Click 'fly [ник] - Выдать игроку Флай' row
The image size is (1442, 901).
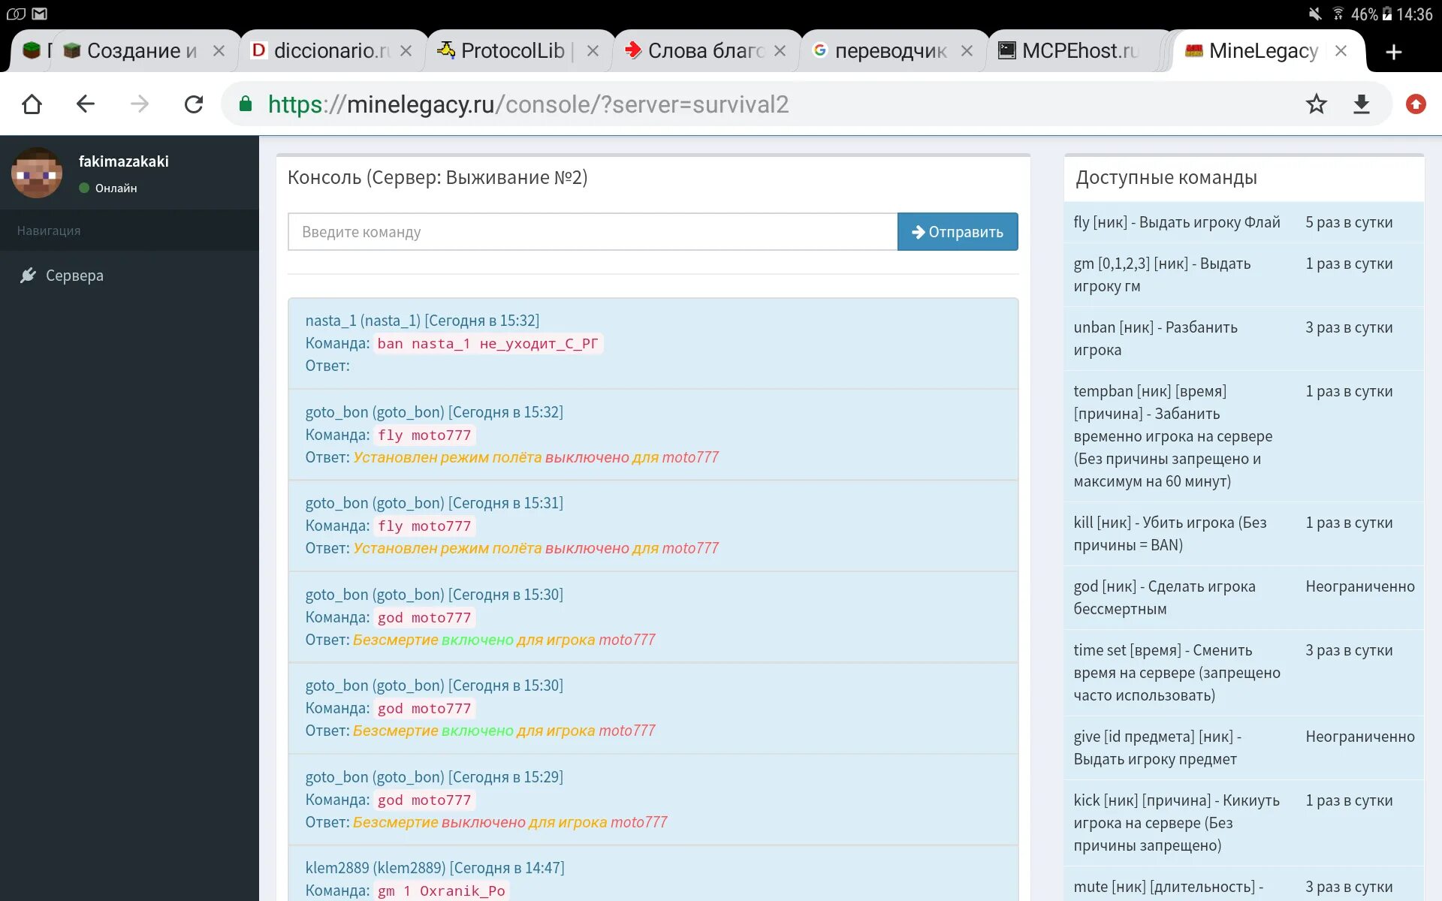coord(1244,222)
